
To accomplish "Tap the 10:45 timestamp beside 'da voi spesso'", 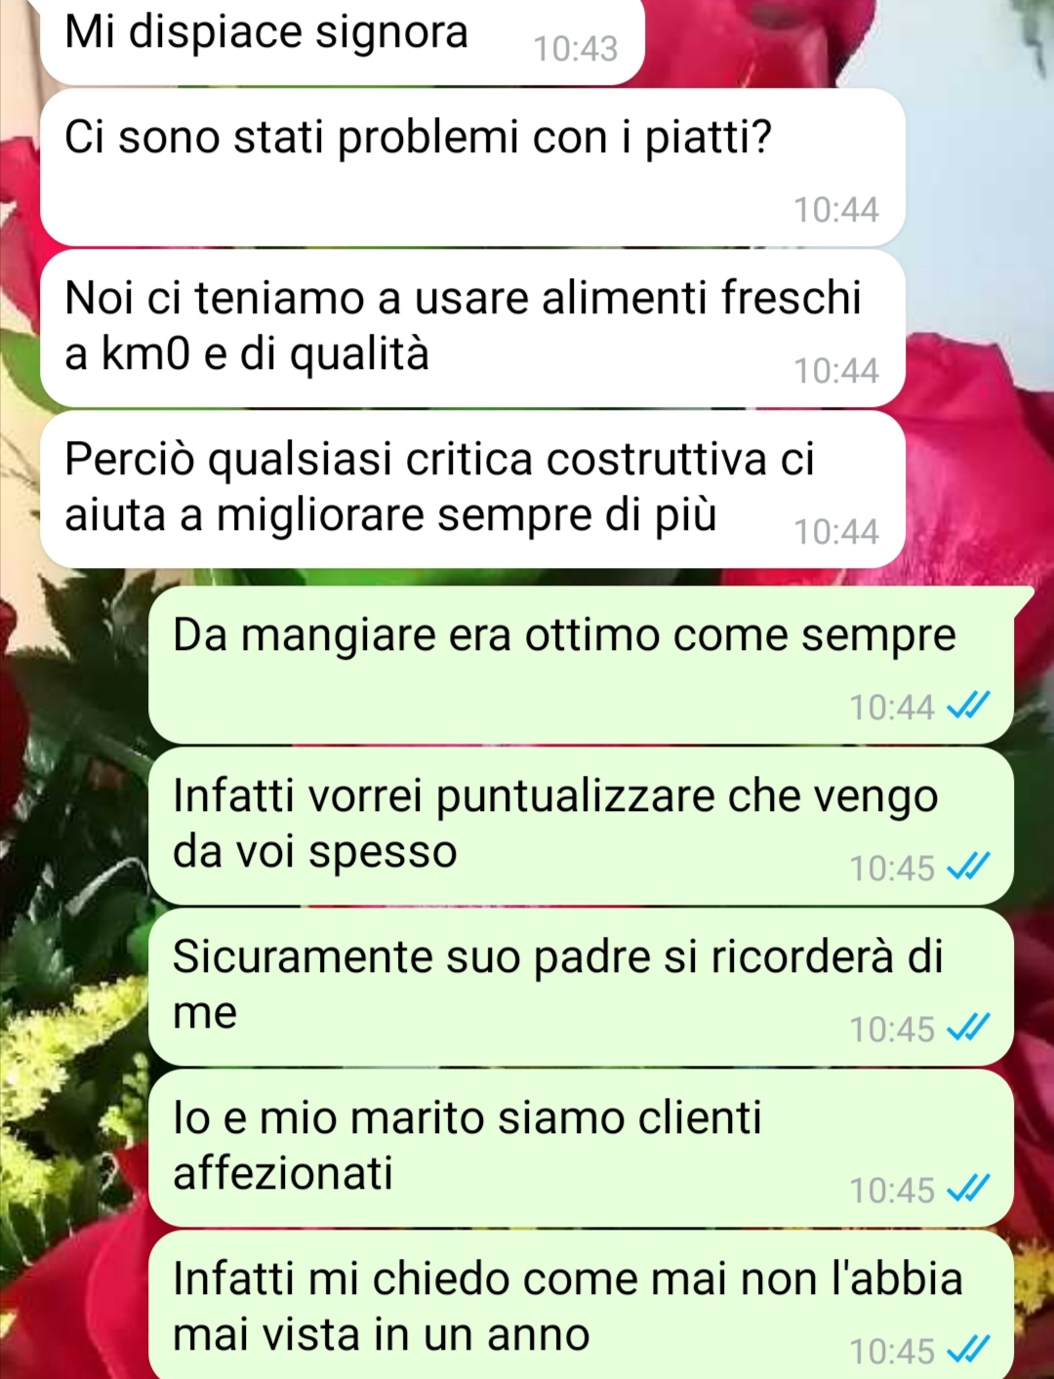I will pos(892,868).
